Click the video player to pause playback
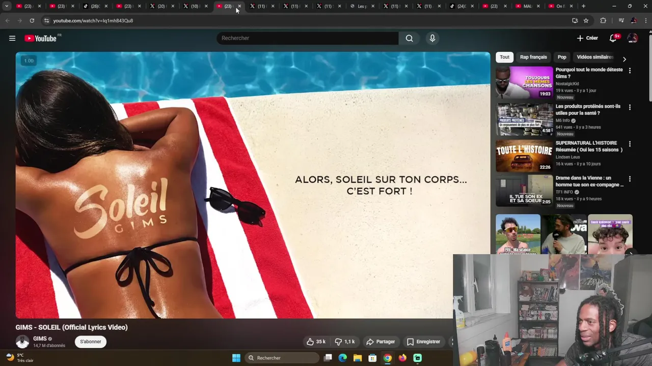Screen dimensions: 652x366 point(253,185)
